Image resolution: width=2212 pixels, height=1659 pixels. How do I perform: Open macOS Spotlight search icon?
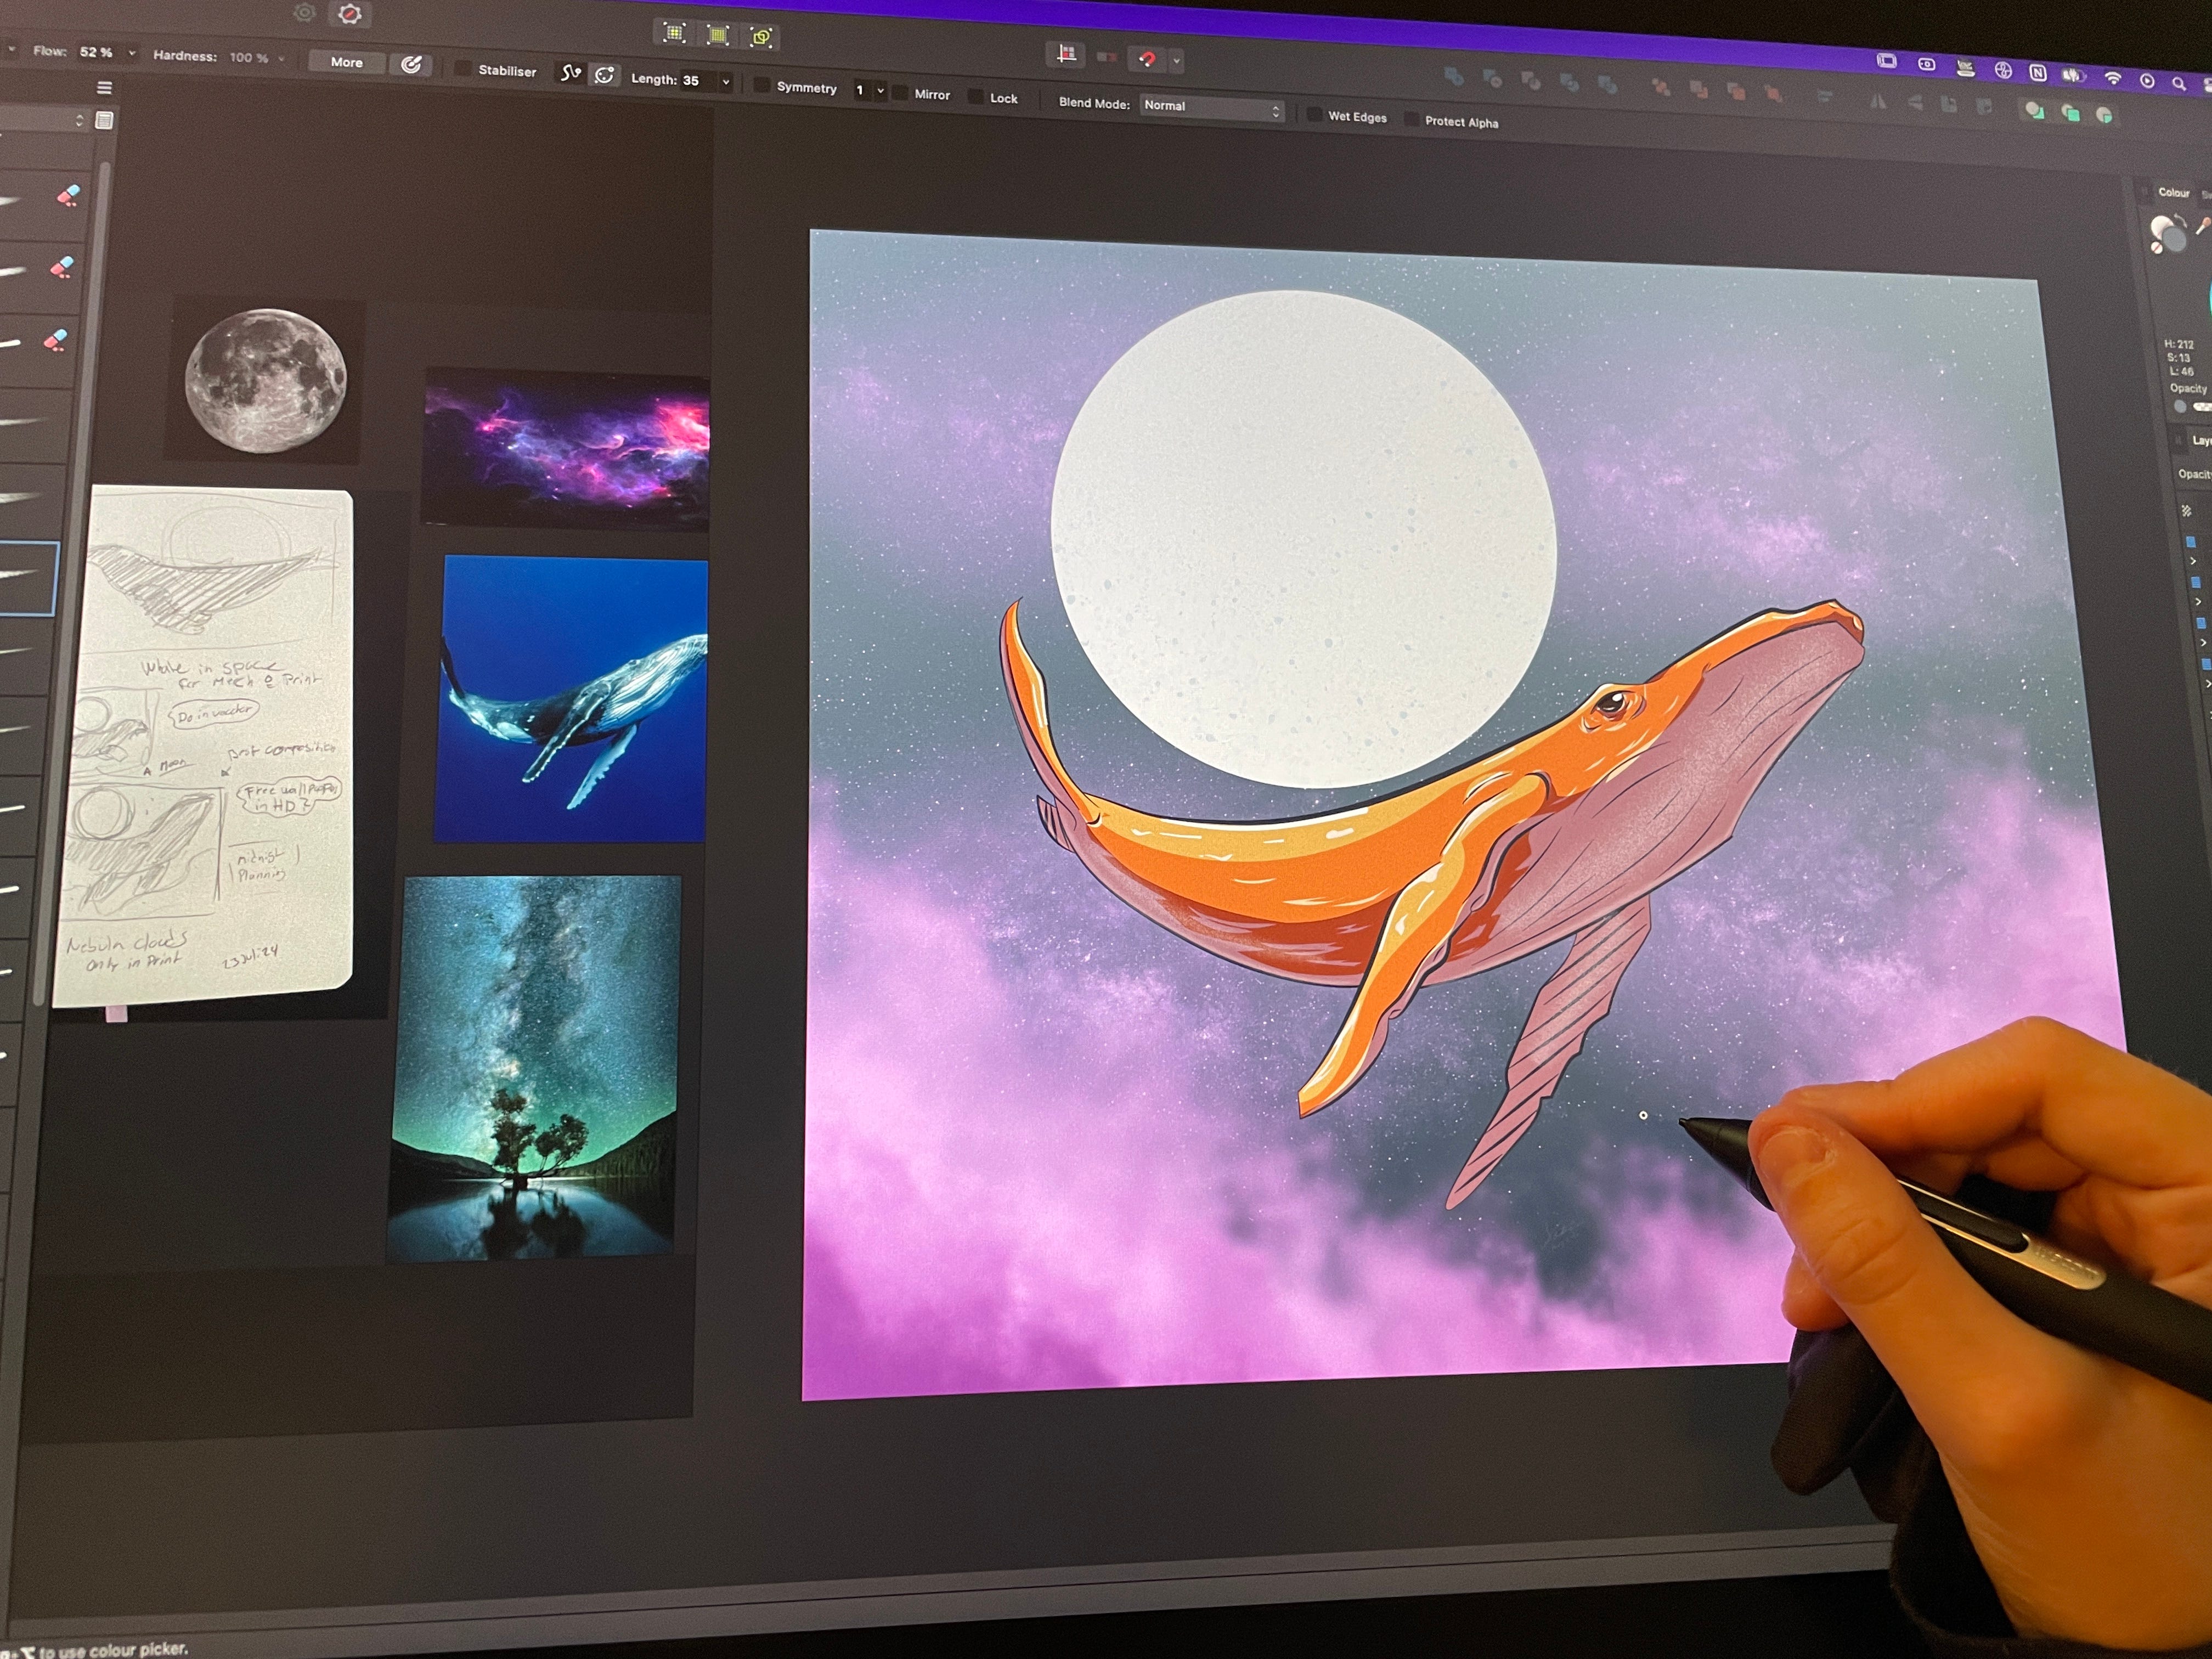[x=2178, y=84]
